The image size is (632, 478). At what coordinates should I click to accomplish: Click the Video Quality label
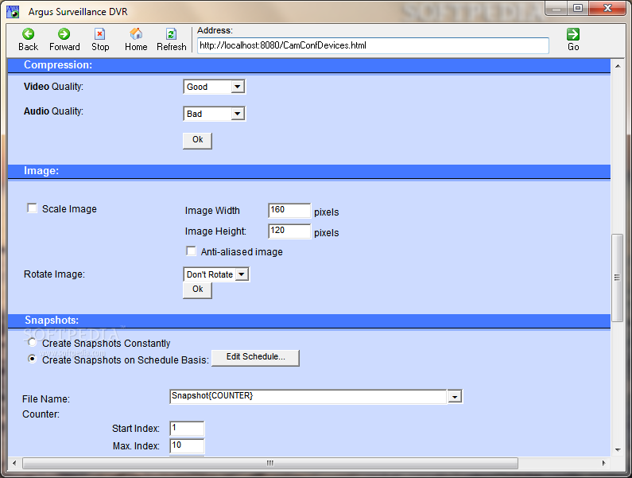(x=53, y=87)
